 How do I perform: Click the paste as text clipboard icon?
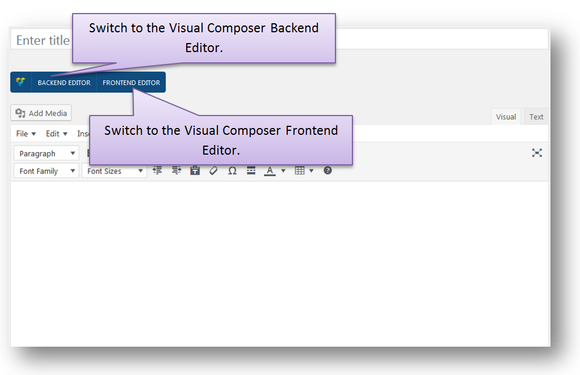(195, 170)
